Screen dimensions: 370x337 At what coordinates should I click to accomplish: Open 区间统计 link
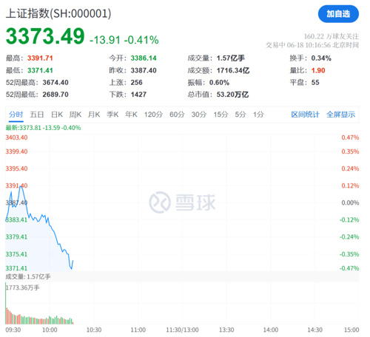pyautogui.click(x=305, y=115)
